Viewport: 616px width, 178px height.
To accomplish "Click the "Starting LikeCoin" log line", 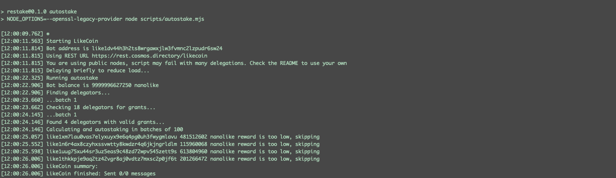I will tap(72, 41).
